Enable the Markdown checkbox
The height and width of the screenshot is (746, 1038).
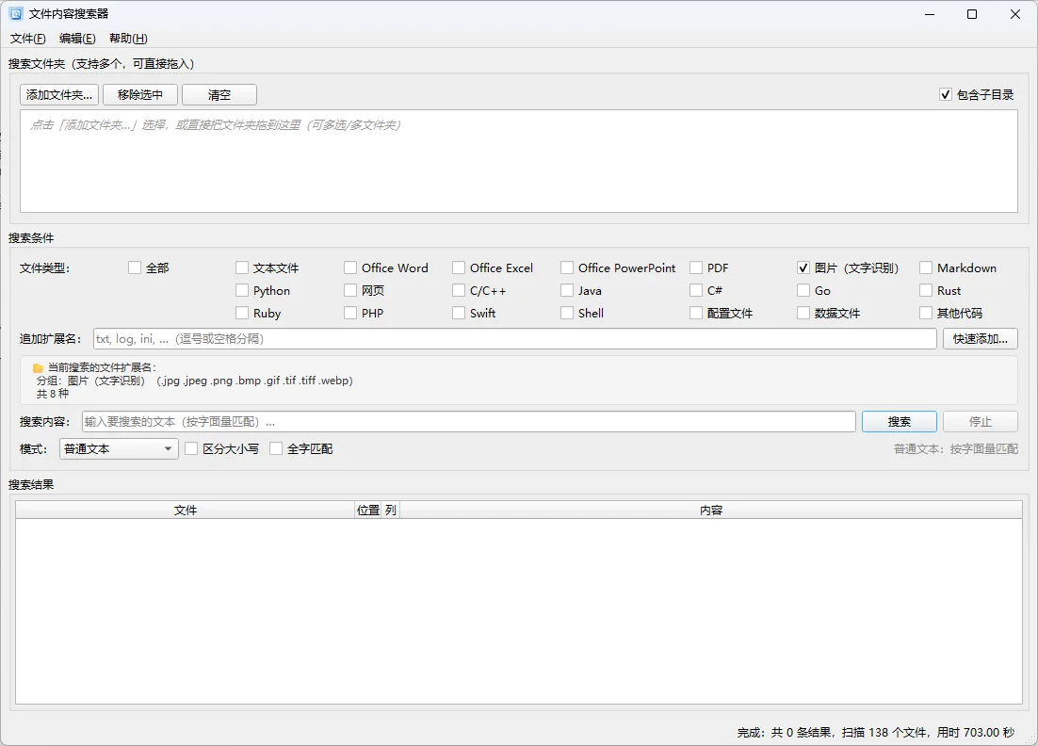[x=926, y=268]
